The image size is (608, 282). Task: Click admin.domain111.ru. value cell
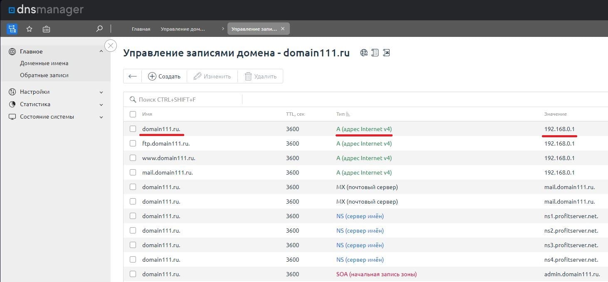572,274
